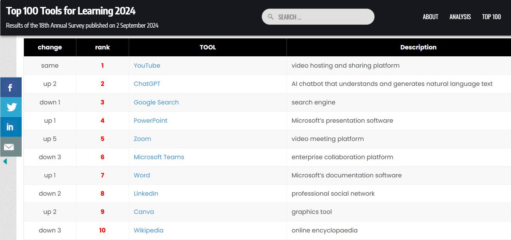Click the 'change' column header

click(x=50, y=47)
